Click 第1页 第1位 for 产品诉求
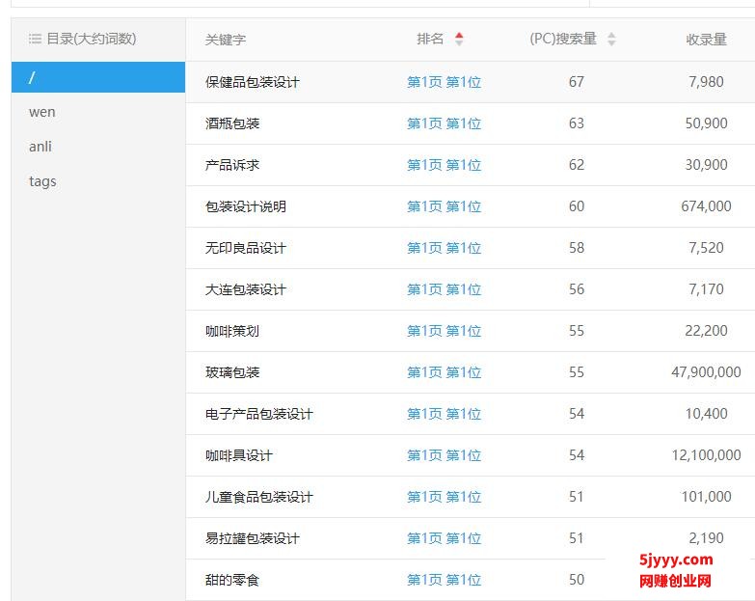The width and height of the screenshot is (755, 601). 444,165
